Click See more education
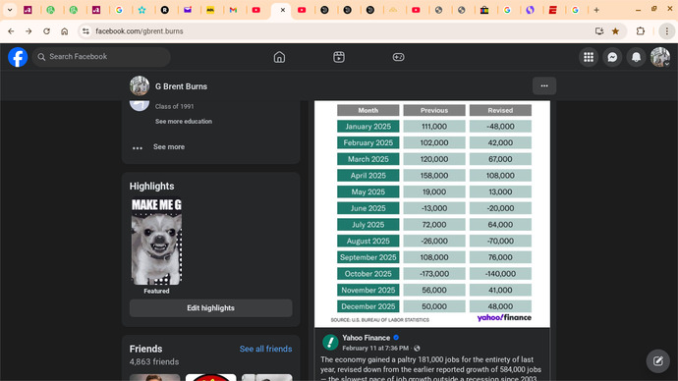Image resolution: width=678 pixels, height=381 pixels. point(184,122)
